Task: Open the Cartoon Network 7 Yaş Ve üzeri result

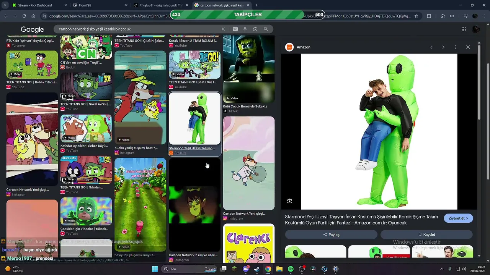Action: [x=195, y=205]
